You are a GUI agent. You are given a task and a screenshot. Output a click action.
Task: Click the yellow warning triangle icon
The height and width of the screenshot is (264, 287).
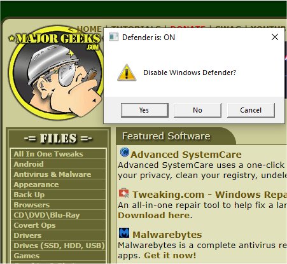[127, 73]
